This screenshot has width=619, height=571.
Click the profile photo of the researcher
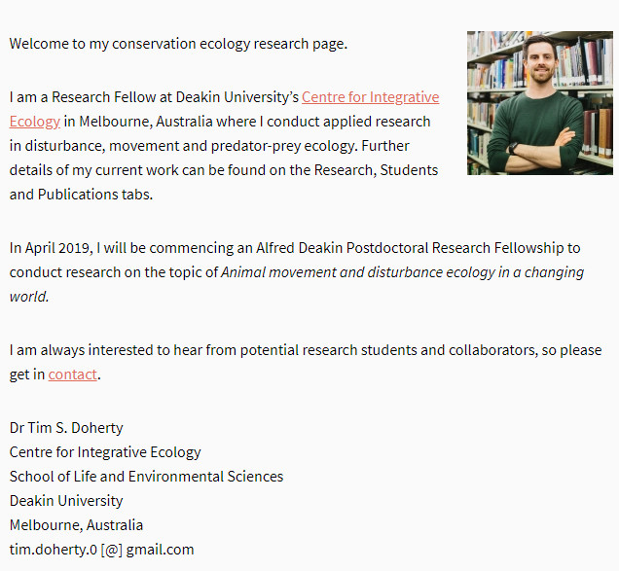click(539, 103)
